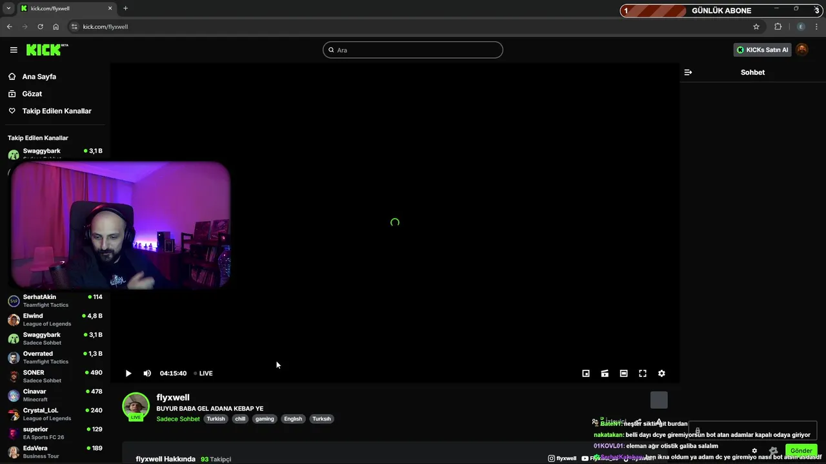Click the clip creation icon
The height and width of the screenshot is (464, 826).
click(x=605, y=373)
